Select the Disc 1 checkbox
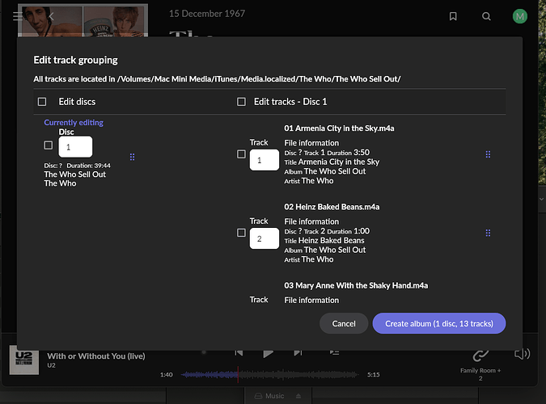 pyautogui.click(x=49, y=145)
